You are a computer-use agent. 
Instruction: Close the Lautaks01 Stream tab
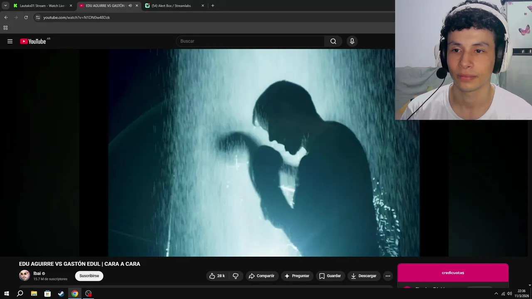coord(71,6)
